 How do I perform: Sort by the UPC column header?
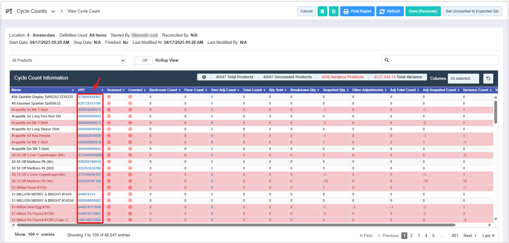90,90
